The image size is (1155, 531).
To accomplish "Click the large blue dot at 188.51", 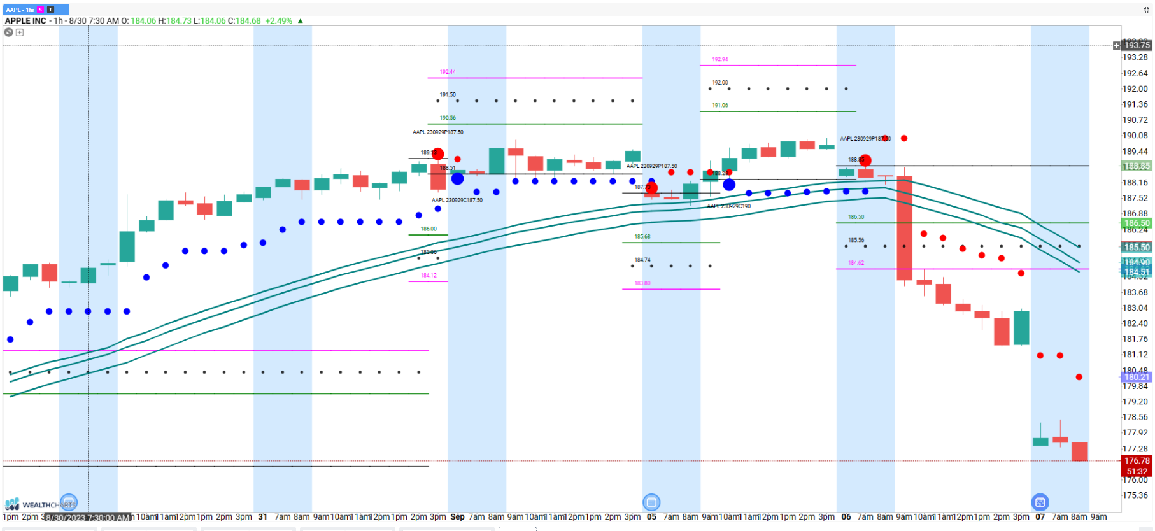I will [457, 179].
